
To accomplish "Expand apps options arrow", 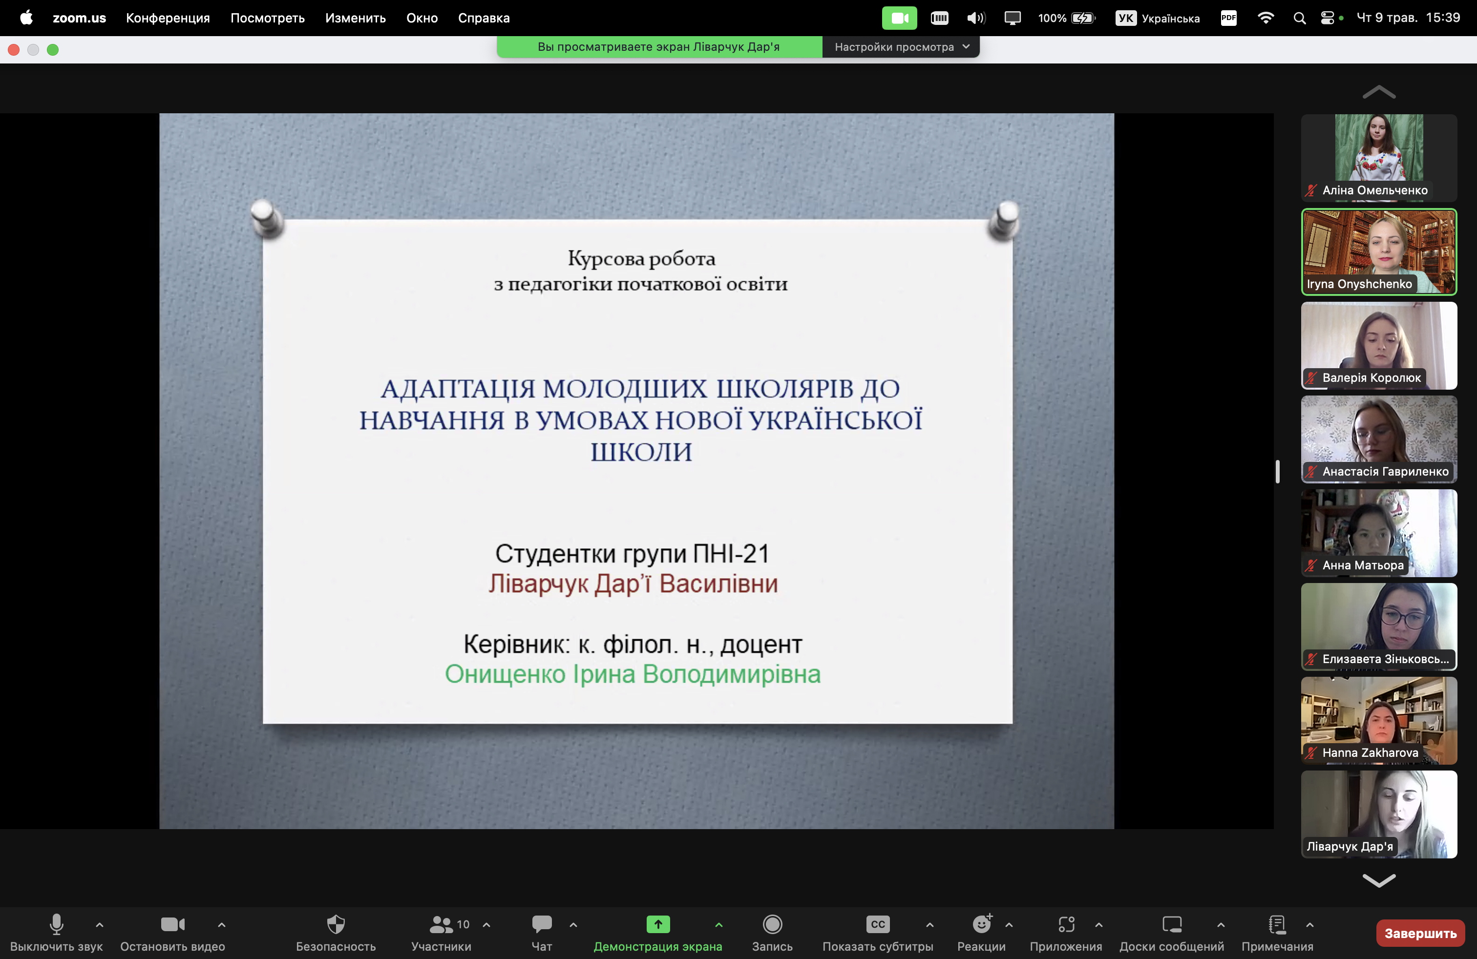I will [x=1099, y=925].
